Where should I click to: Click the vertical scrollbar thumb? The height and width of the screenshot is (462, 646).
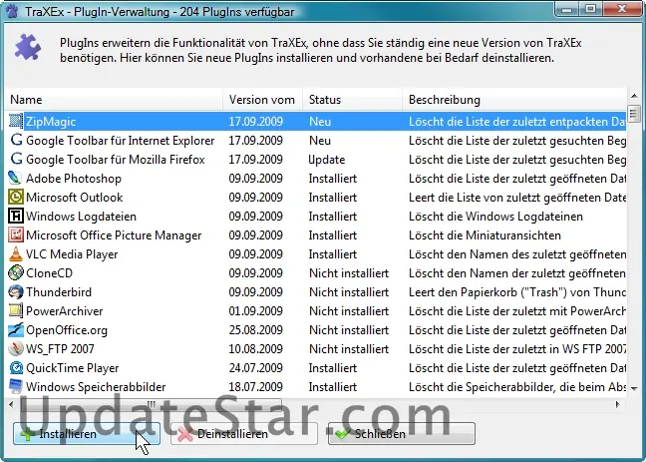coord(634,113)
